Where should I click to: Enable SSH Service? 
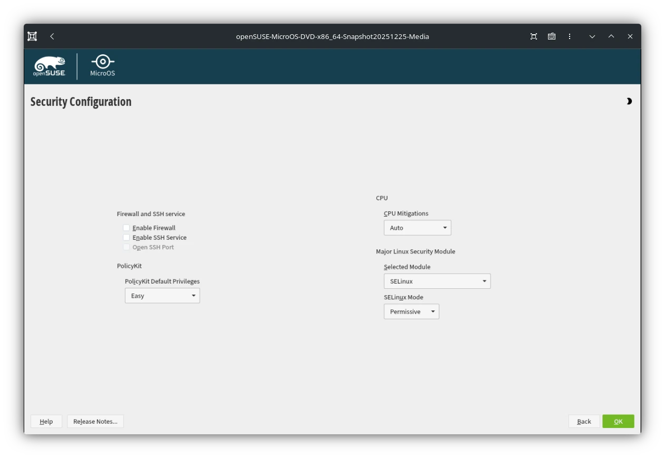pyautogui.click(x=126, y=237)
